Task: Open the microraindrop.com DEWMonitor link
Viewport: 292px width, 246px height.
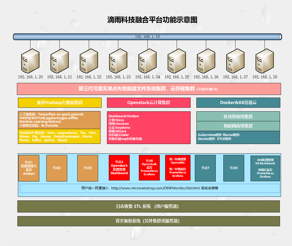Action: pos(155,188)
